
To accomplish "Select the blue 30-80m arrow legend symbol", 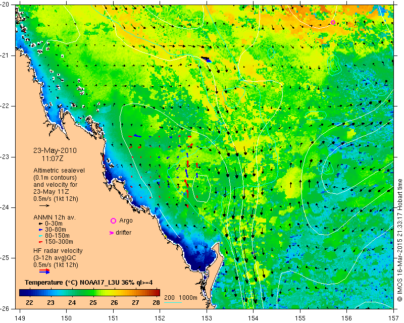I will pos(40,230).
